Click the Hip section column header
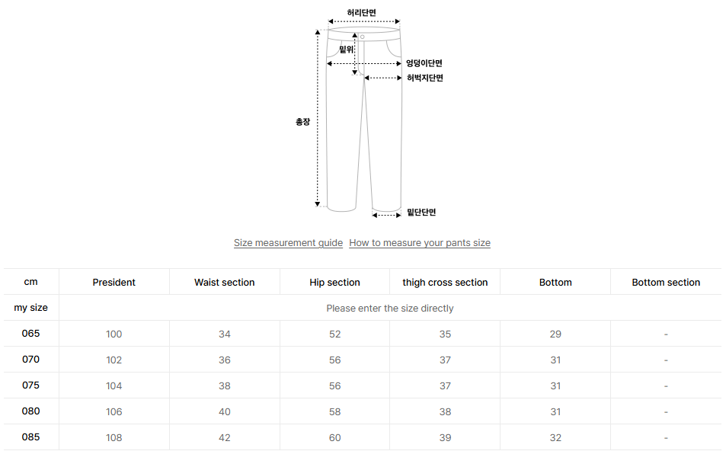Viewport: 726px width, 451px height. coord(334,283)
